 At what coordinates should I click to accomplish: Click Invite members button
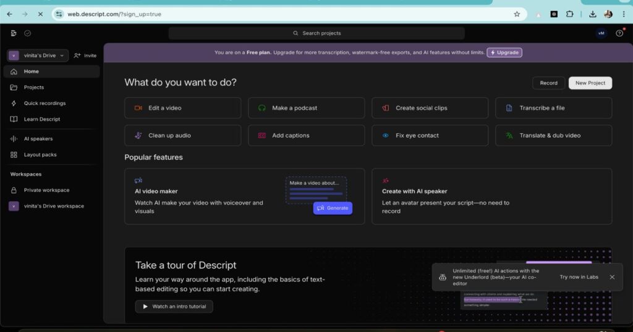coord(85,55)
